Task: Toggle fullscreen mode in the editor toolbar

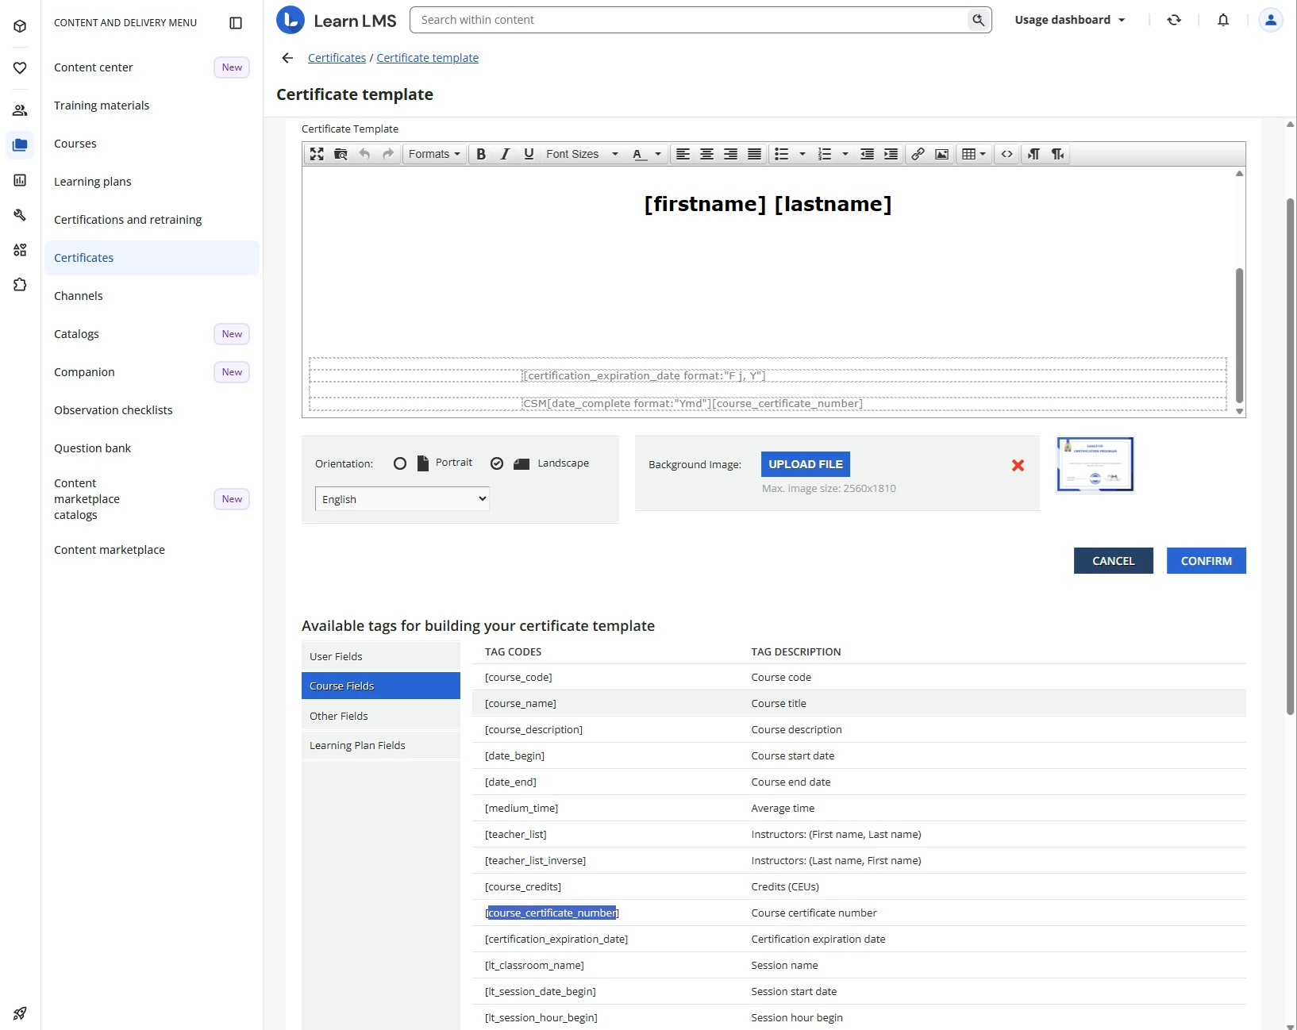Action: tap(317, 154)
